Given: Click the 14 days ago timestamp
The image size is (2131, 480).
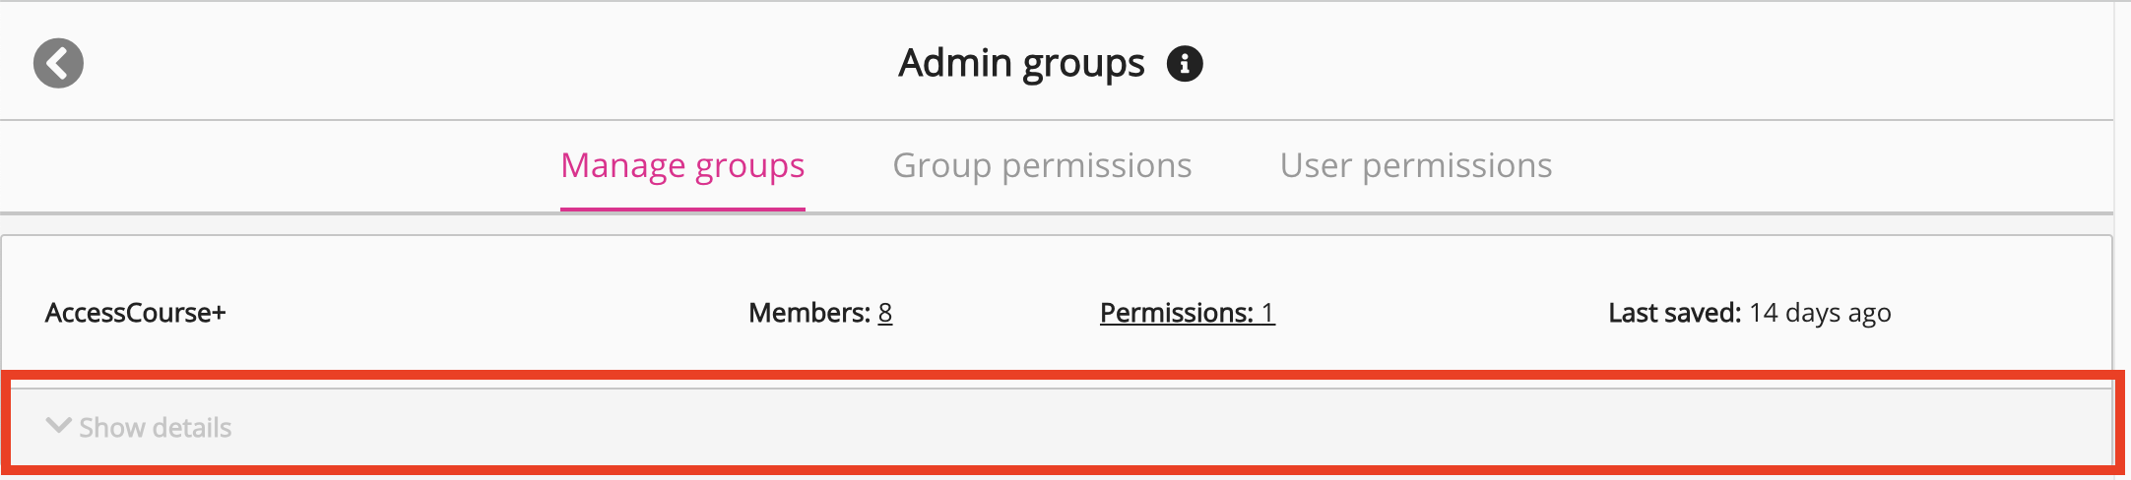Looking at the screenshot, I should coord(1820,313).
